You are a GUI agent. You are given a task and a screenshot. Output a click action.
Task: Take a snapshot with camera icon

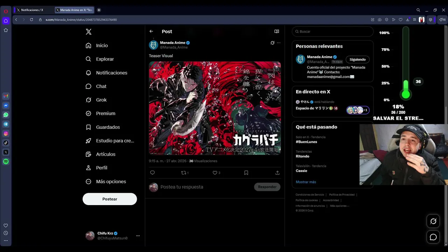click(380, 20)
